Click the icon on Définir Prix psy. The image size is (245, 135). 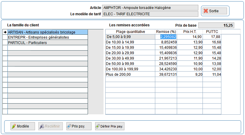coord(98,126)
